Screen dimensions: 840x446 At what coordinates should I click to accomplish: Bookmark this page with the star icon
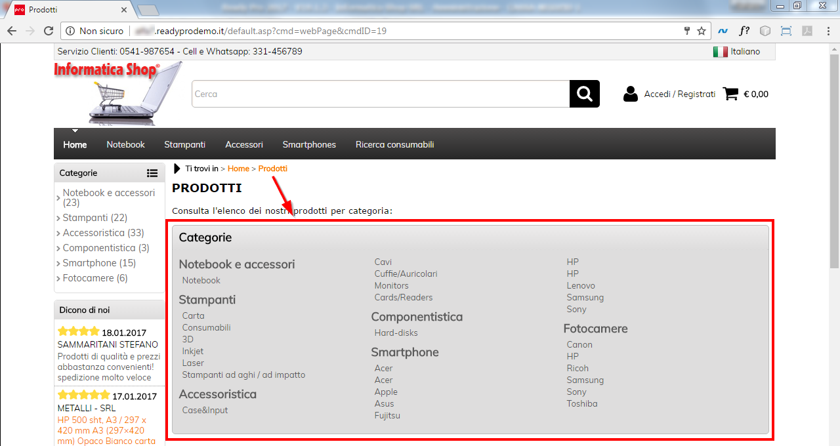(x=702, y=31)
